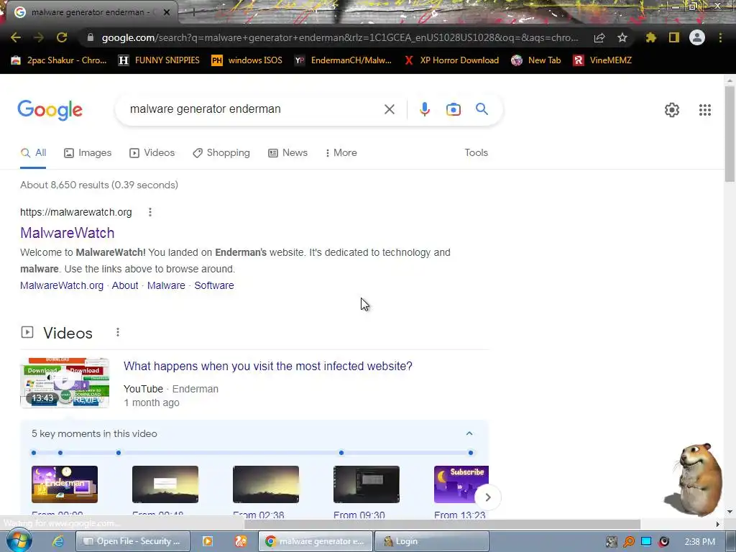Switch to Images results tab
This screenshot has width=736, height=552.
click(88, 152)
